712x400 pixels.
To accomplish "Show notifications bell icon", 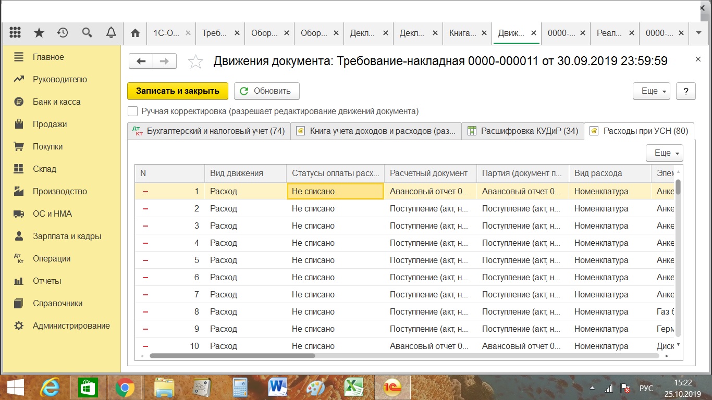I will (111, 33).
